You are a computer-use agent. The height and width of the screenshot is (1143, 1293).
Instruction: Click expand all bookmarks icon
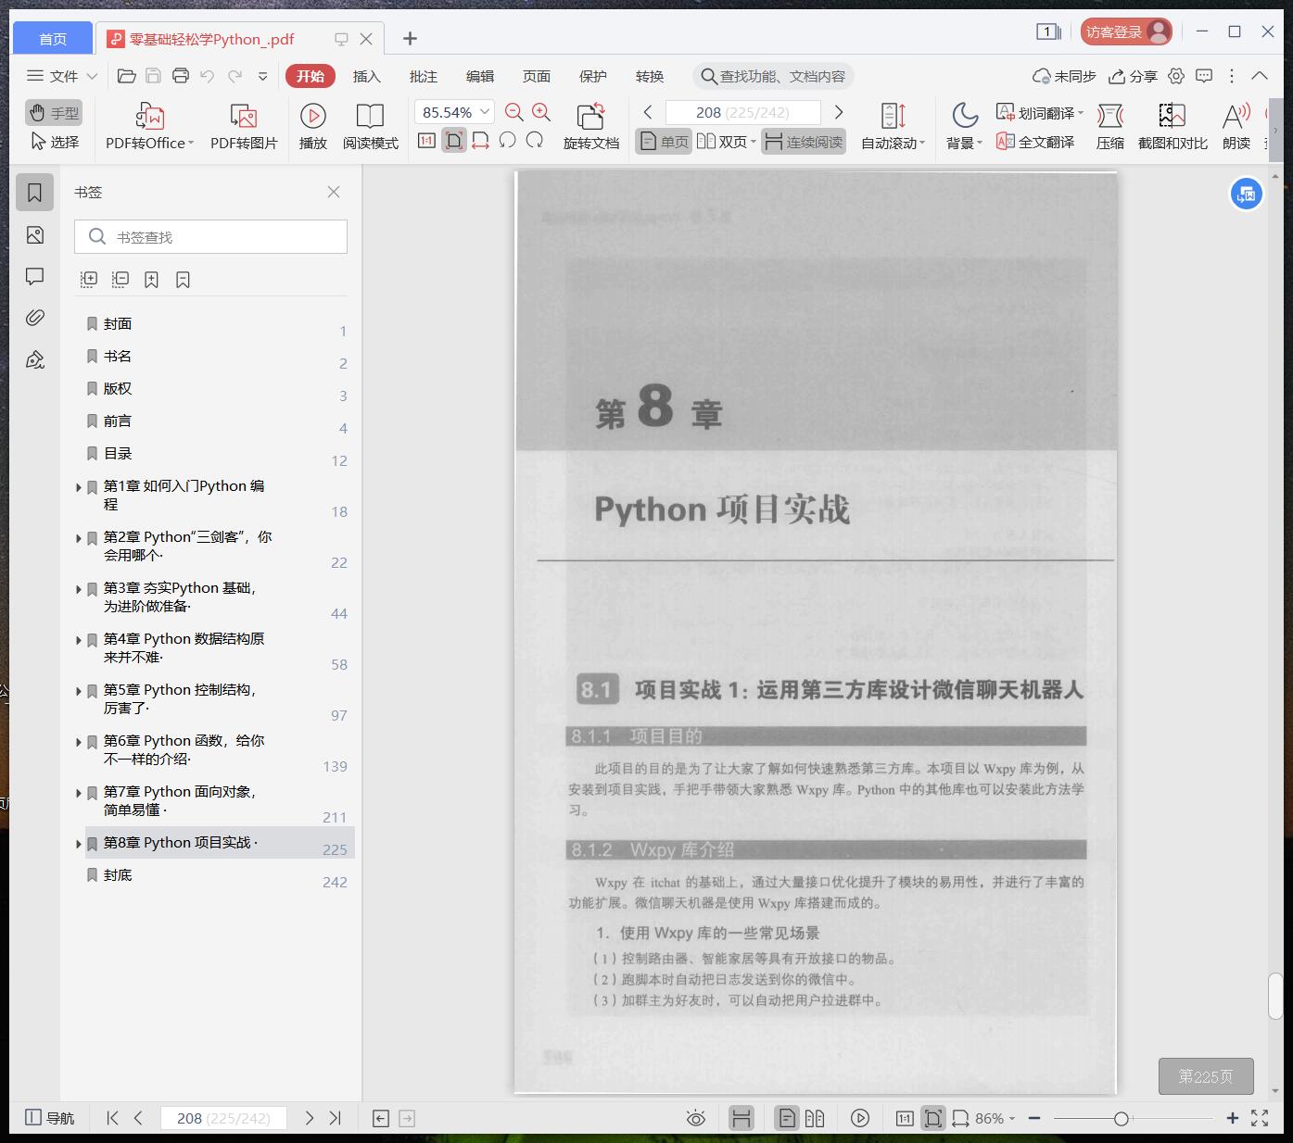pyautogui.click(x=89, y=279)
